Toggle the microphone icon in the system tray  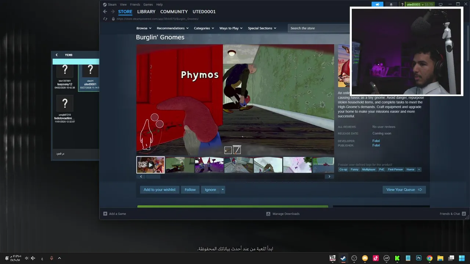pyautogui.click(x=51, y=258)
